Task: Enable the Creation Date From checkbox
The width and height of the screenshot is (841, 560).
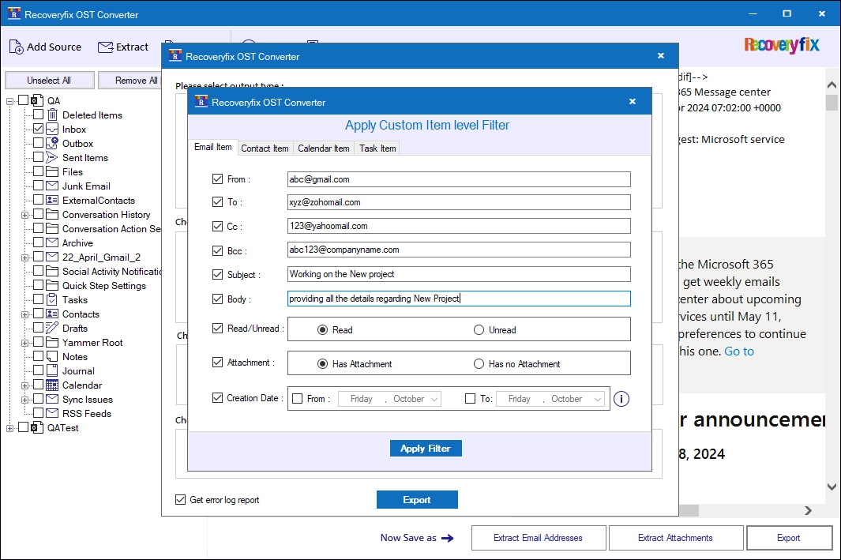Action: 297,399
